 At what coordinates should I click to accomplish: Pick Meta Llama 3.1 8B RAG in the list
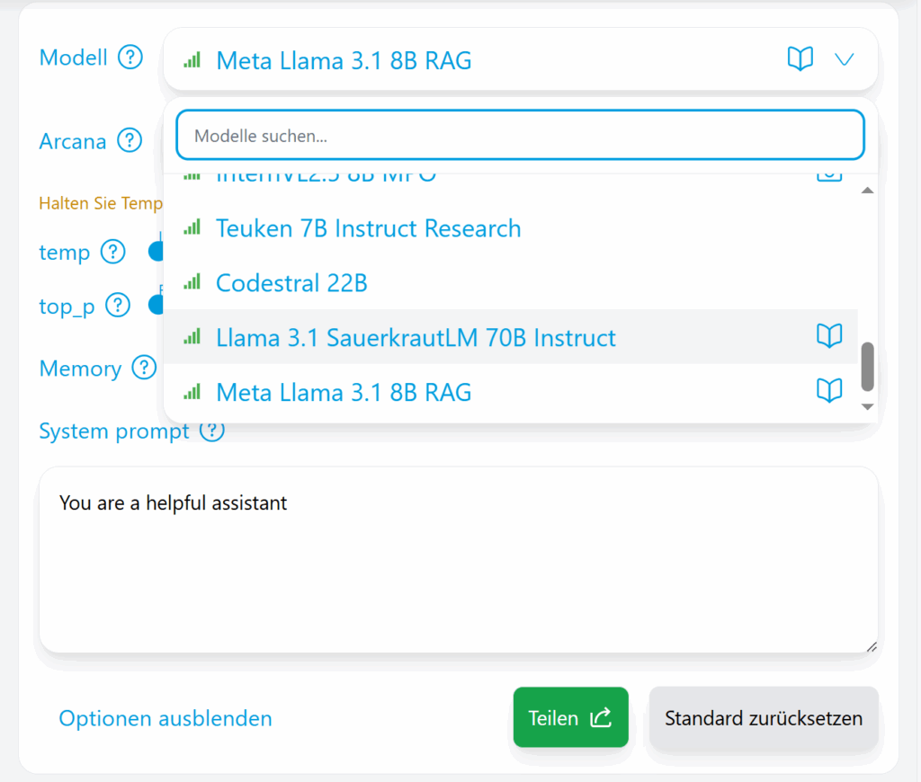pos(511,392)
